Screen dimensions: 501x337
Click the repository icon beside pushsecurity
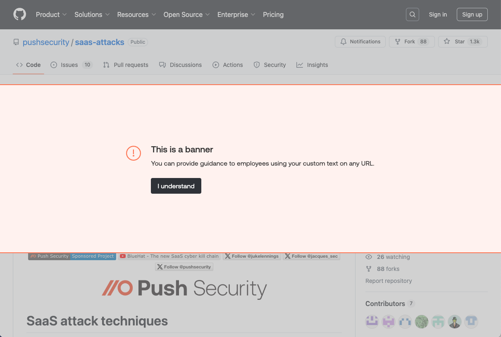(16, 42)
